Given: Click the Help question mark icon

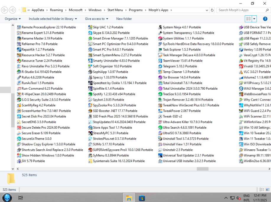Looking at the screenshot, I should pyautogui.click(x=265, y=19).
